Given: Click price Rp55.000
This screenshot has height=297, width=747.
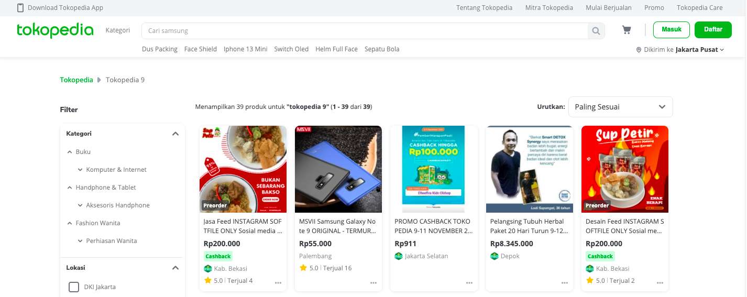Looking at the screenshot, I should pos(315,244).
